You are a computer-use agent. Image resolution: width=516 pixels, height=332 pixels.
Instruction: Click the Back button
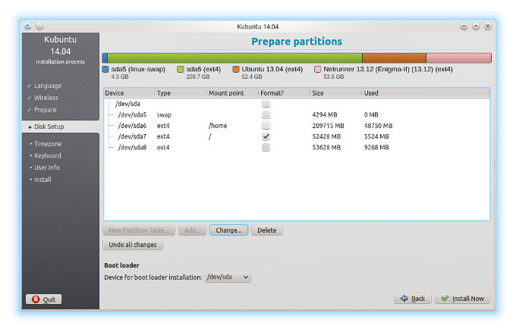coord(413,299)
